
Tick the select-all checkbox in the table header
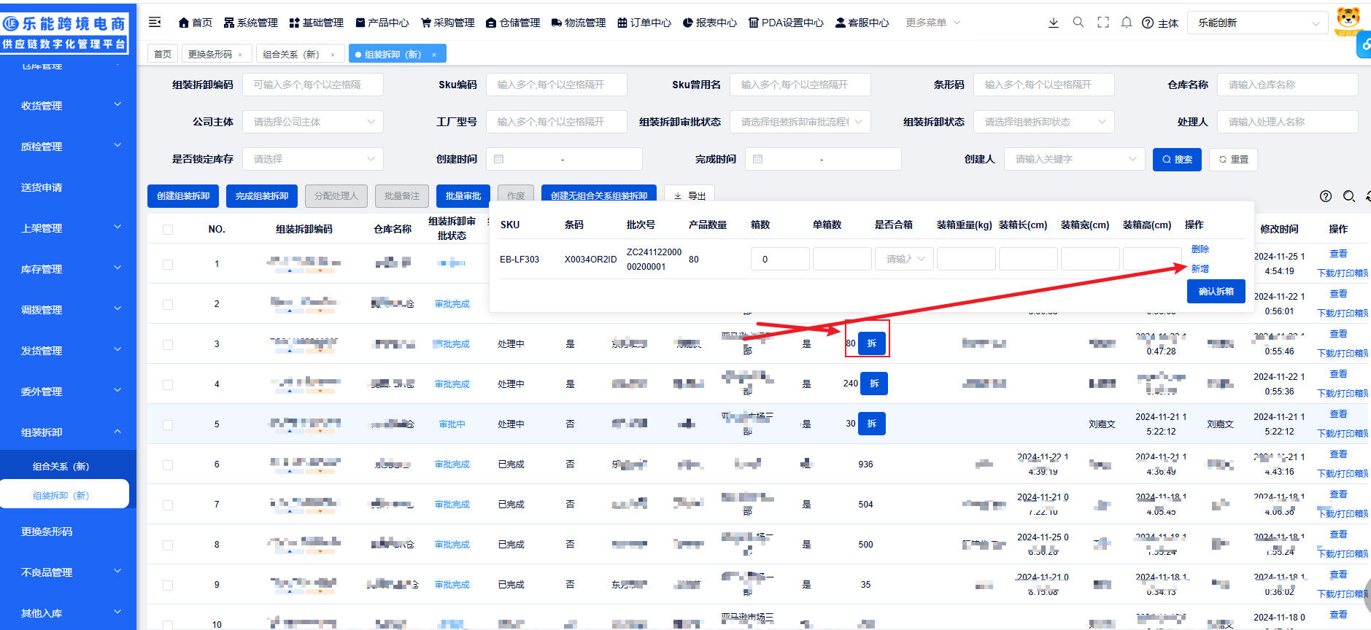point(168,229)
